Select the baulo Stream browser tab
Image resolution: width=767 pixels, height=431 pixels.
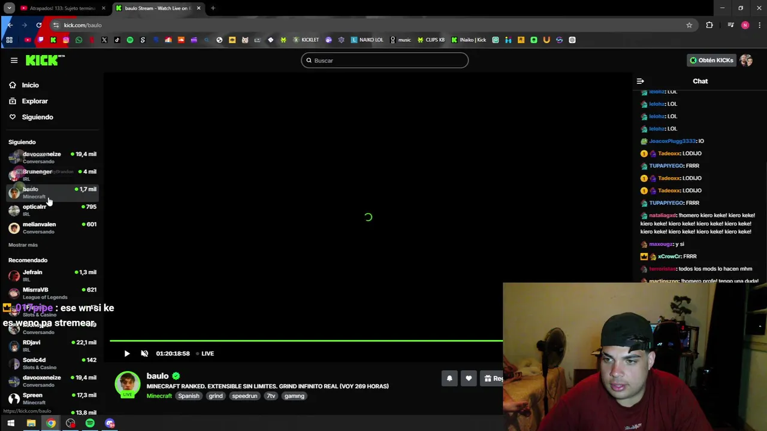pos(157,8)
